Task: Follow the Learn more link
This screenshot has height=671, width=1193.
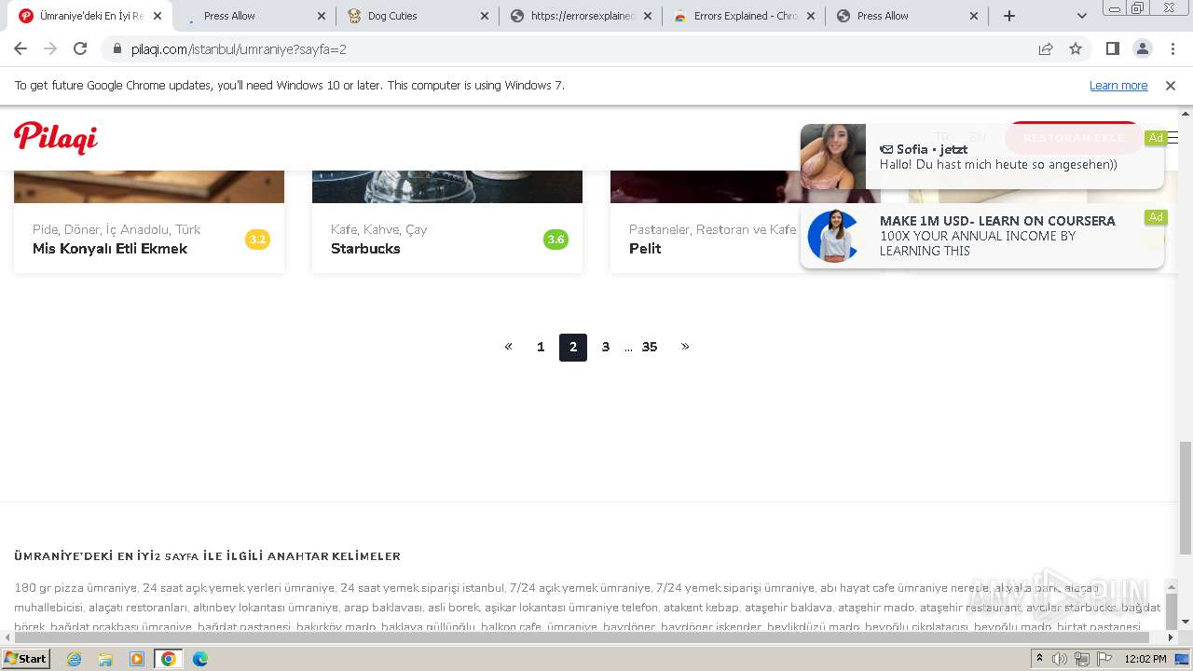Action: 1118,85
